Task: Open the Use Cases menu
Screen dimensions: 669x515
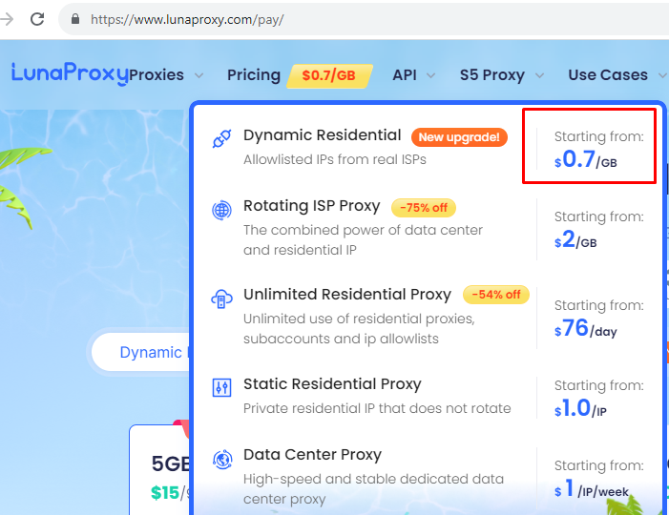Action: pos(608,75)
